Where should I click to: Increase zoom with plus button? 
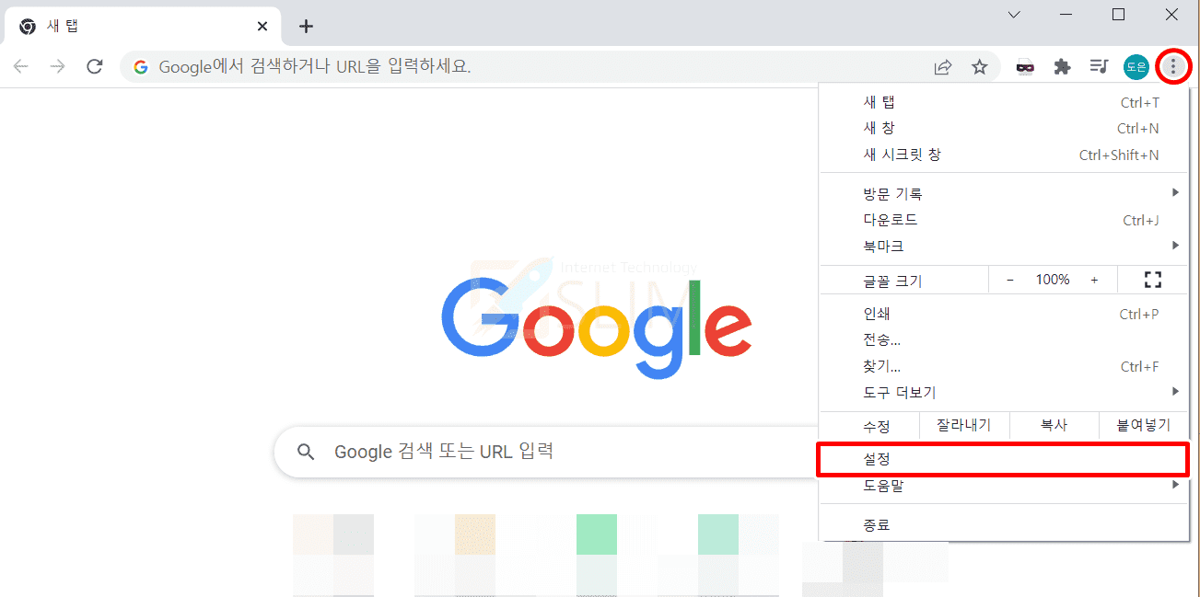click(1094, 280)
